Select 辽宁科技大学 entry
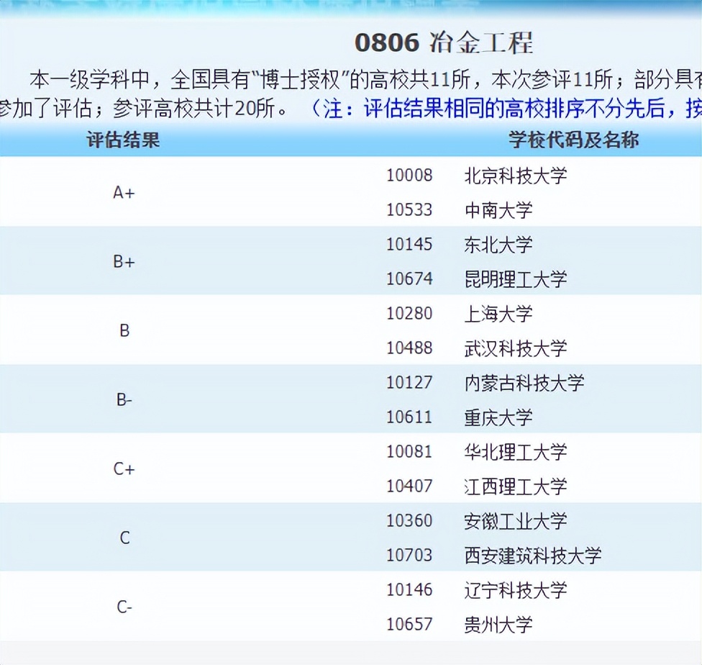Viewport: 702px width, 665px height. 515,589
